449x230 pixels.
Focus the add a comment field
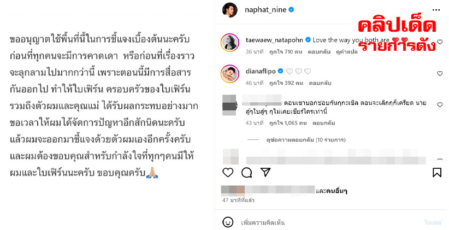[x=329, y=222]
